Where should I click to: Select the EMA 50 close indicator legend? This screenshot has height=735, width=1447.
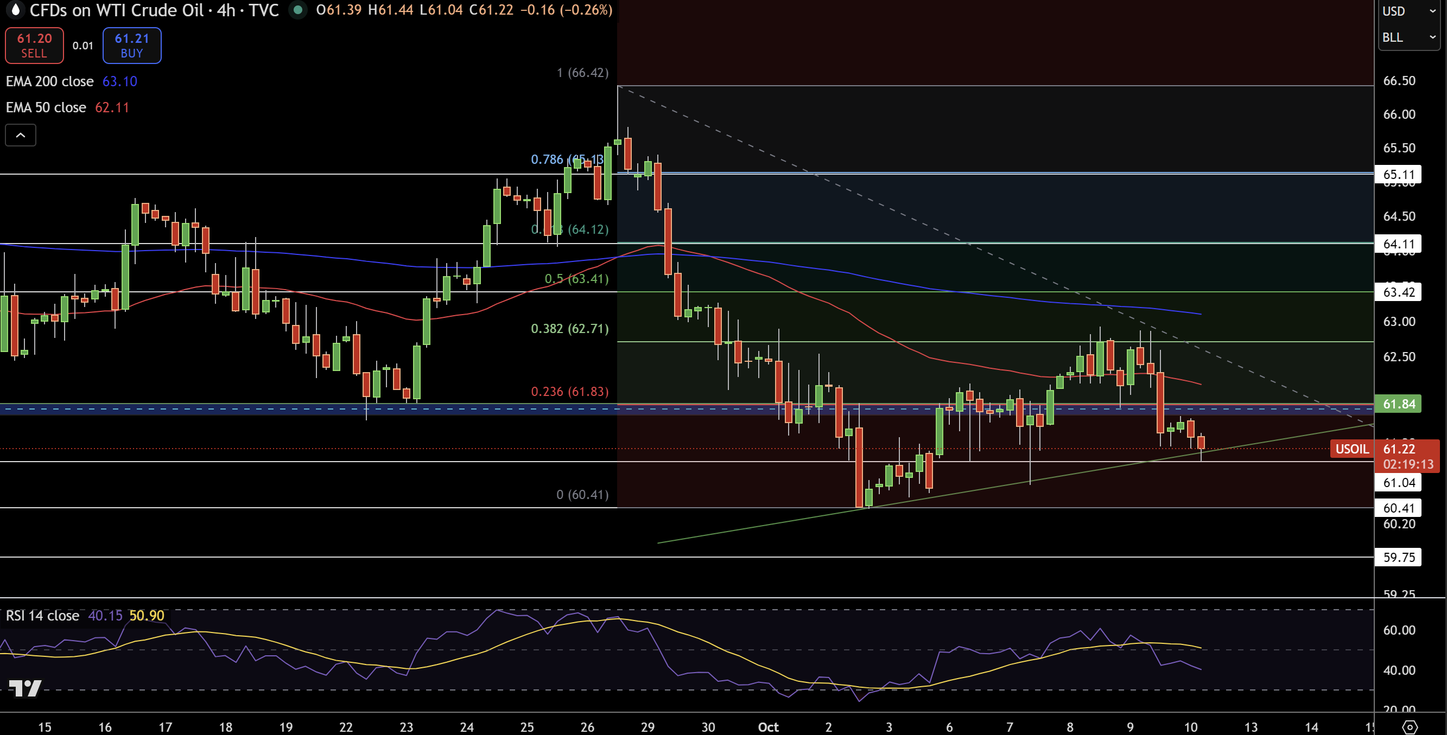coord(46,107)
